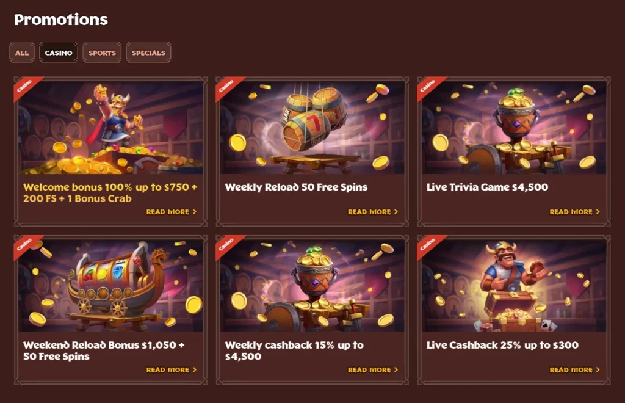Read more on Weekly Reload 50 Free Spins
The image size is (625, 403).
coord(373,212)
